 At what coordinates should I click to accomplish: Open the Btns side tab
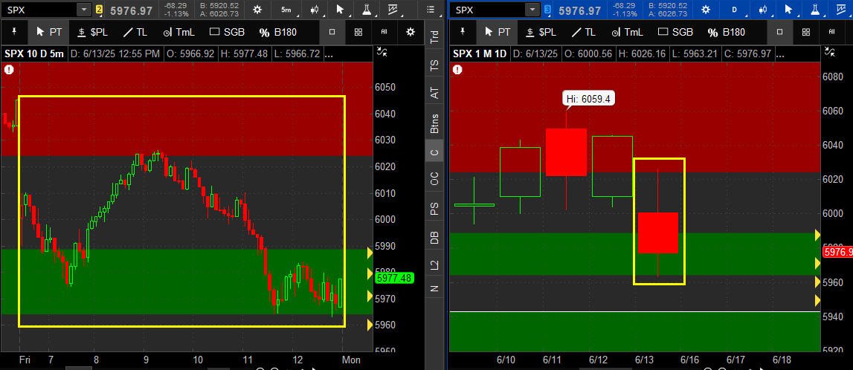click(434, 123)
